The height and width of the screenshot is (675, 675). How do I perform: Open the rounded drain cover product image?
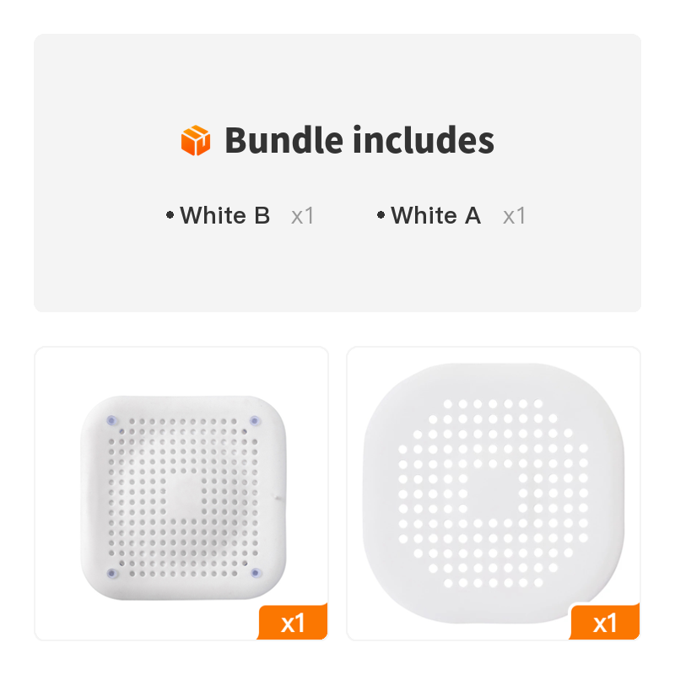pos(494,494)
